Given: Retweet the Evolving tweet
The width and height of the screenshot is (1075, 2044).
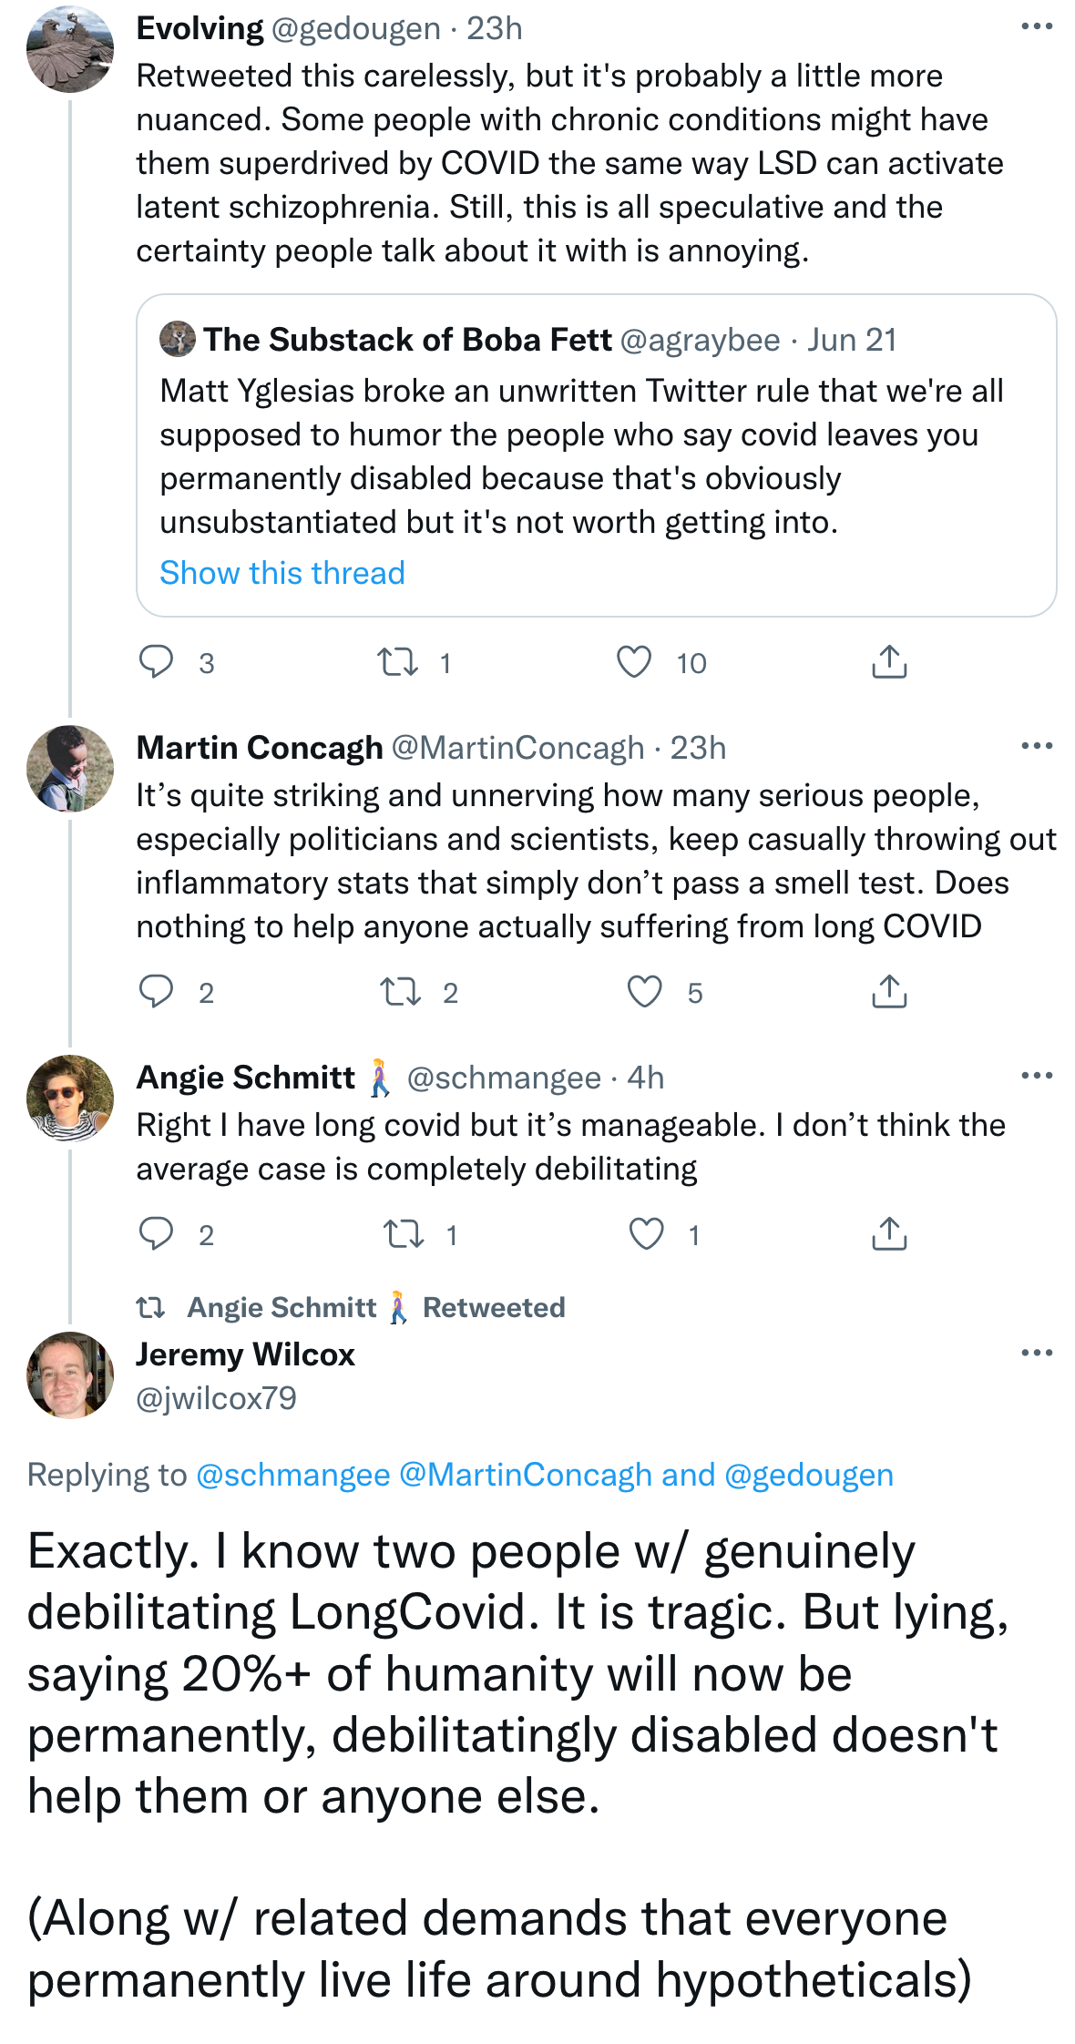Looking at the screenshot, I should (398, 662).
